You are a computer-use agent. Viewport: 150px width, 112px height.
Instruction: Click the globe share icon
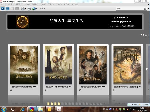tap(34, 9)
